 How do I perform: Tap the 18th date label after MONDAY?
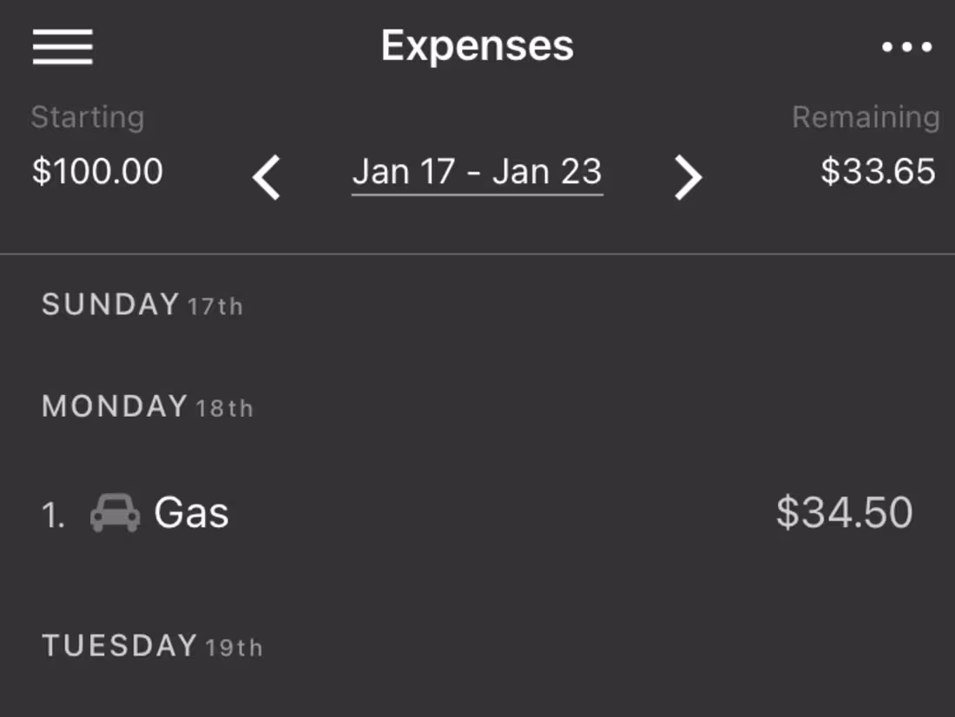[x=224, y=409]
